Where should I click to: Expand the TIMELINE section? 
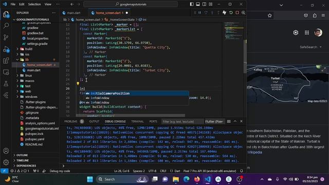pos(23,160)
